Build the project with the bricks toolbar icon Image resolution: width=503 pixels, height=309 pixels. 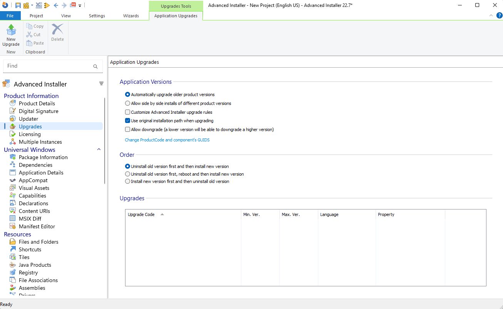pos(26,5)
